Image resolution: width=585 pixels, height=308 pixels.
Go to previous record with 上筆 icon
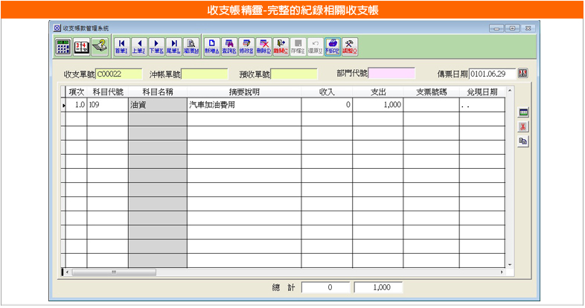pos(138,46)
